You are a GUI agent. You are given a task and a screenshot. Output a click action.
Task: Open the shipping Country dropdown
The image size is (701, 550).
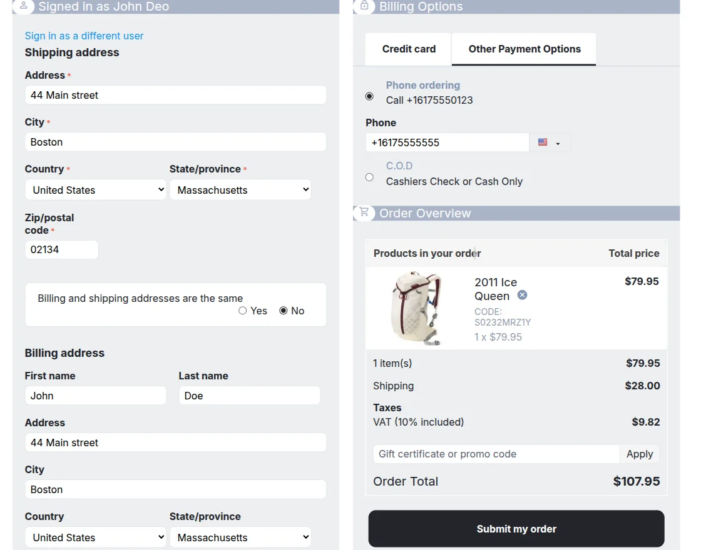click(95, 189)
